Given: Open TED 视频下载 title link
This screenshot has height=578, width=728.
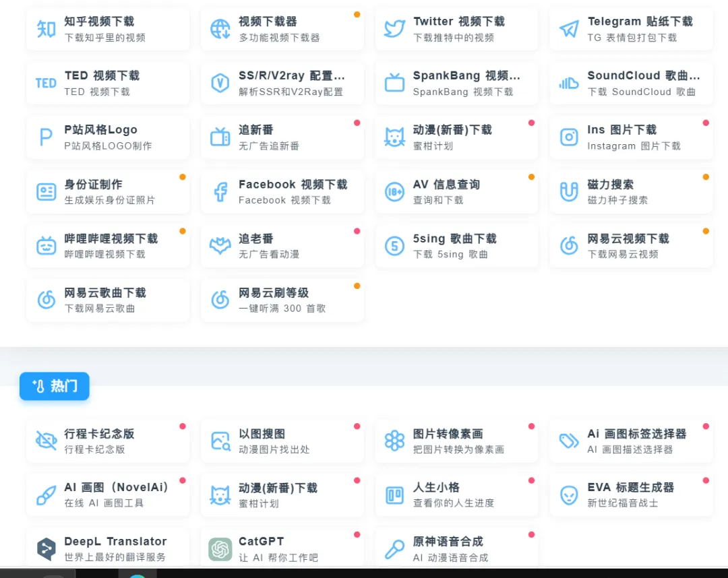Looking at the screenshot, I should click(102, 75).
